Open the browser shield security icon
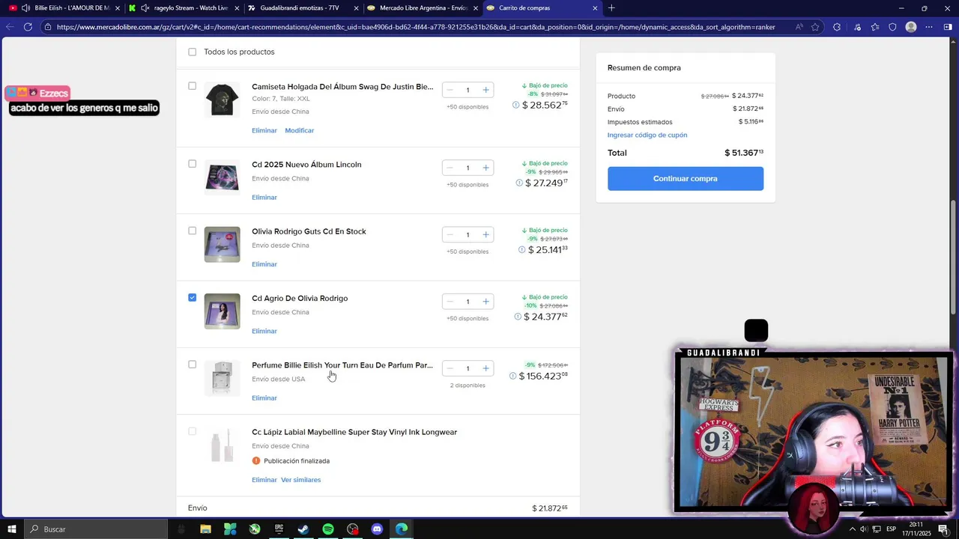This screenshot has width=959, height=539. (892, 27)
